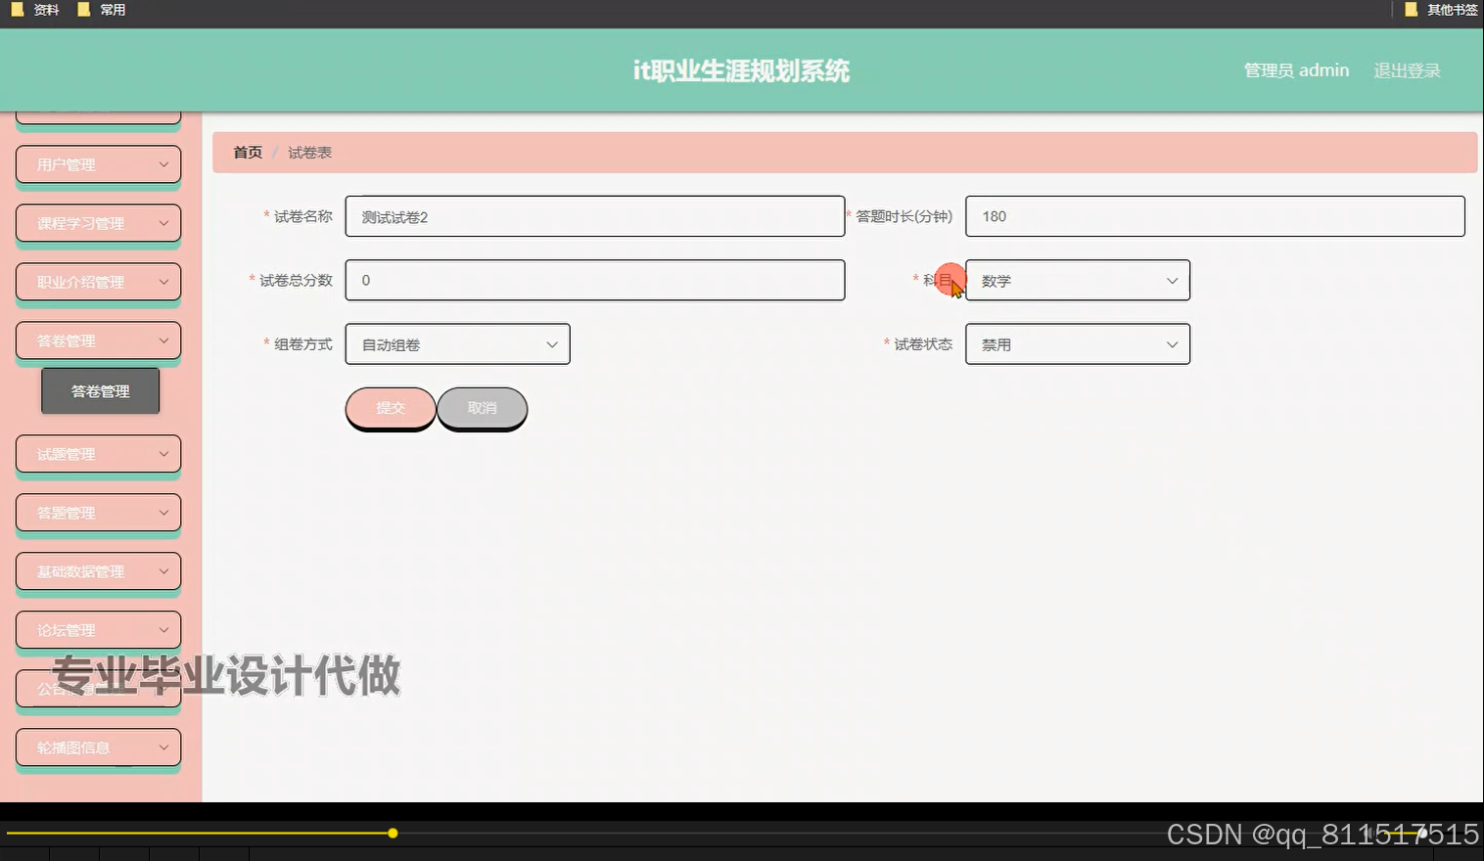1484x861 pixels.
Task: Click the 提交 submit button
Action: point(390,408)
